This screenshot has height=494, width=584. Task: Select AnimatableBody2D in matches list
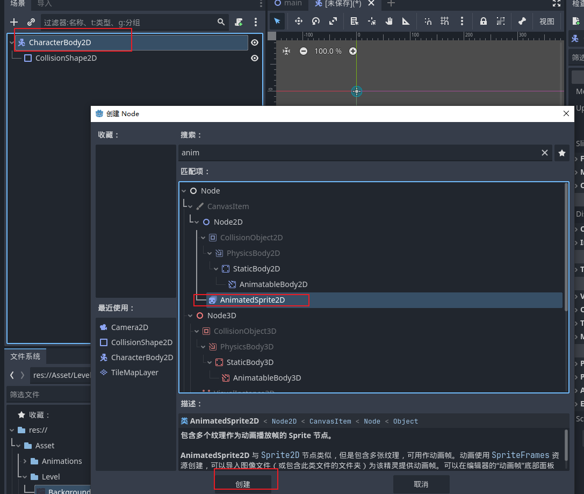(273, 284)
